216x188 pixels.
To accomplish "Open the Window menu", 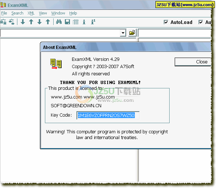I will (x=58, y=13).
